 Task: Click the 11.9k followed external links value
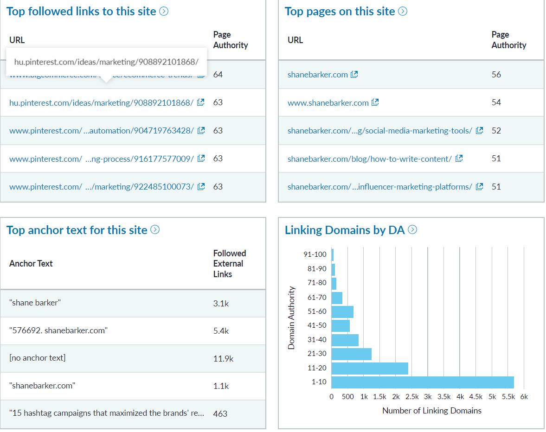tap(223, 359)
